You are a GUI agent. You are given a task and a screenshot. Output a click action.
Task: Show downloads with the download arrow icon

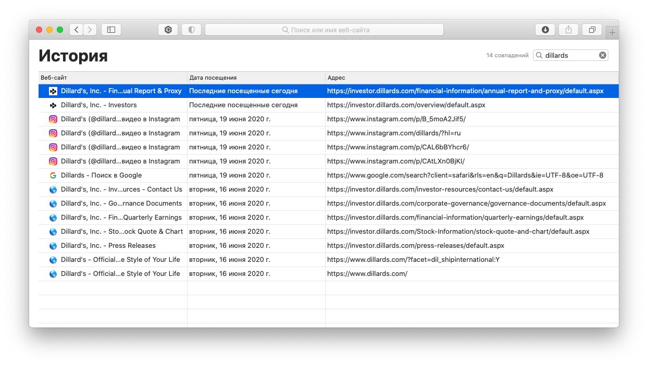545,30
